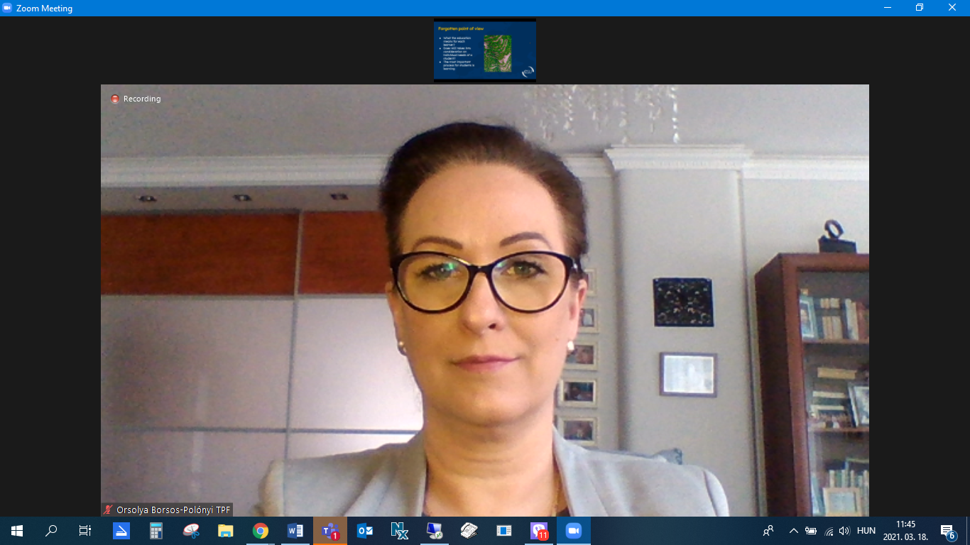Open File Explorer from taskbar

tap(226, 530)
